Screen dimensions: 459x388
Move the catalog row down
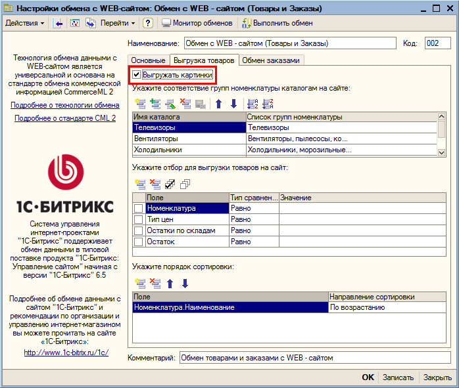[233, 104]
